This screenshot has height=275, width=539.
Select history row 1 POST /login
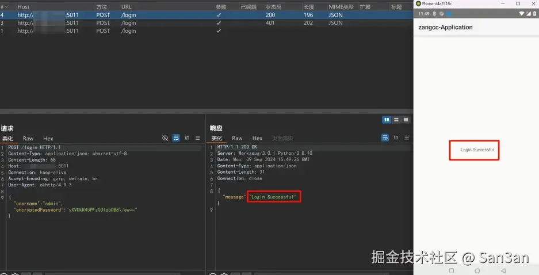(207, 30)
